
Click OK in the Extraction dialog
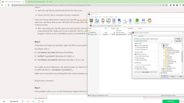point(164,76)
